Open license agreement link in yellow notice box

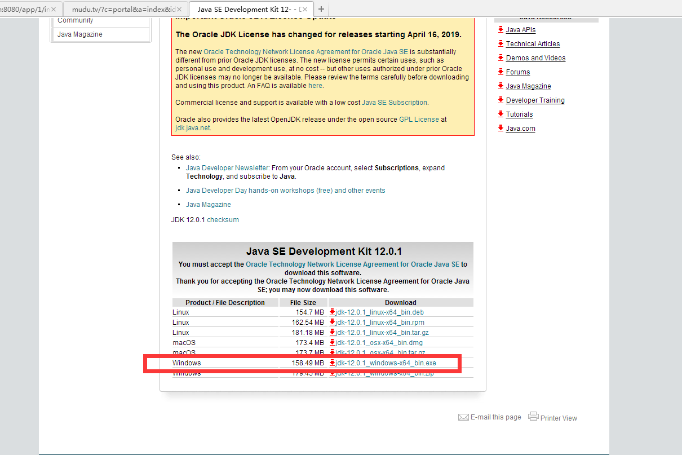click(x=306, y=52)
